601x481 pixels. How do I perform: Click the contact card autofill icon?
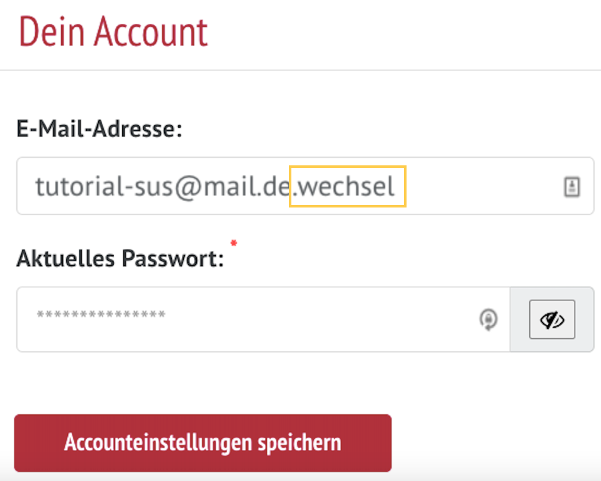[x=572, y=187]
